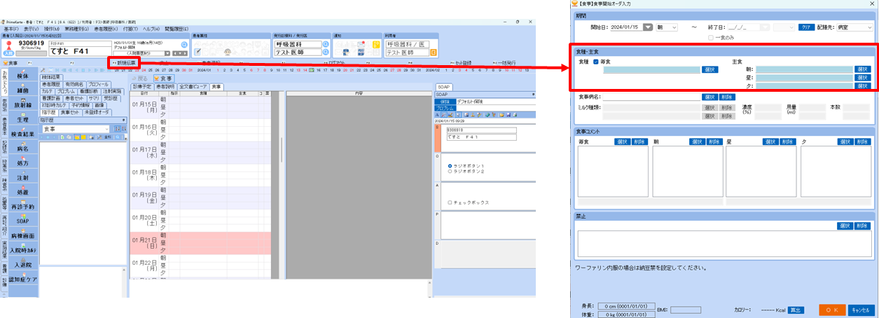Open the 基本 menu
Screen dimensions: 879x318
11,29
